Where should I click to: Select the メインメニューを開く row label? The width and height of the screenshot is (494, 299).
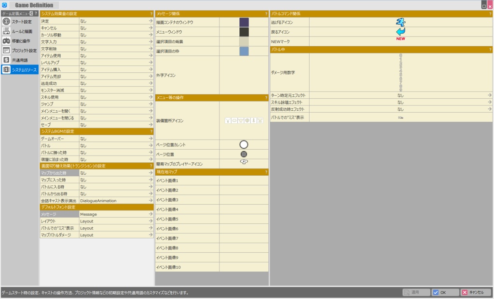click(56, 111)
